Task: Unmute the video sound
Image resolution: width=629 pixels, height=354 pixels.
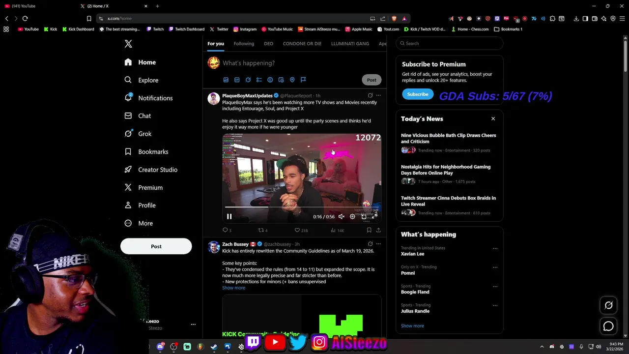Action: tap(342, 216)
